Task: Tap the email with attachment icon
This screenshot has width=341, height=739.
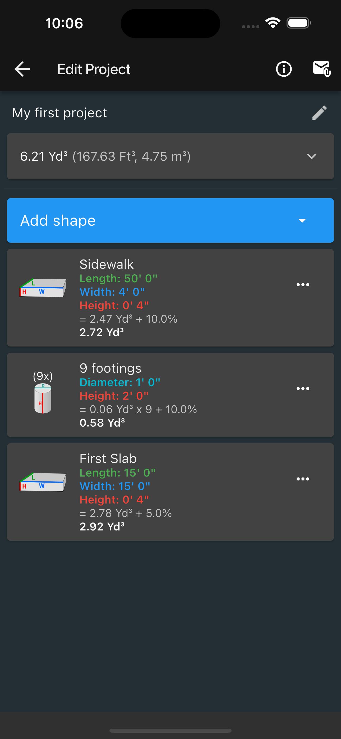Action: click(321, 69)
